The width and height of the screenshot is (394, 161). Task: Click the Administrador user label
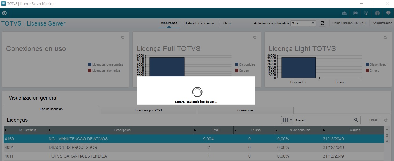tap(382, 23)
